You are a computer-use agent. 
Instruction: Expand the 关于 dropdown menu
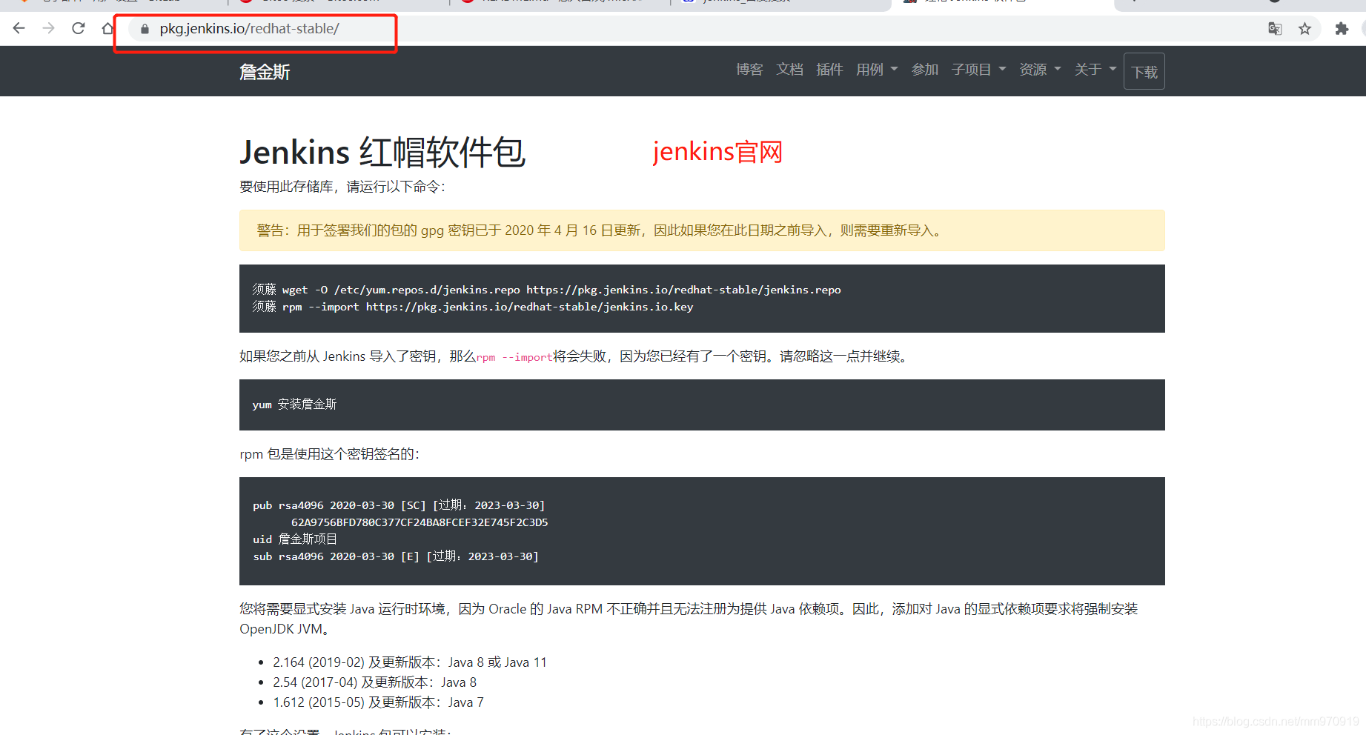(x=1095, y=70)
